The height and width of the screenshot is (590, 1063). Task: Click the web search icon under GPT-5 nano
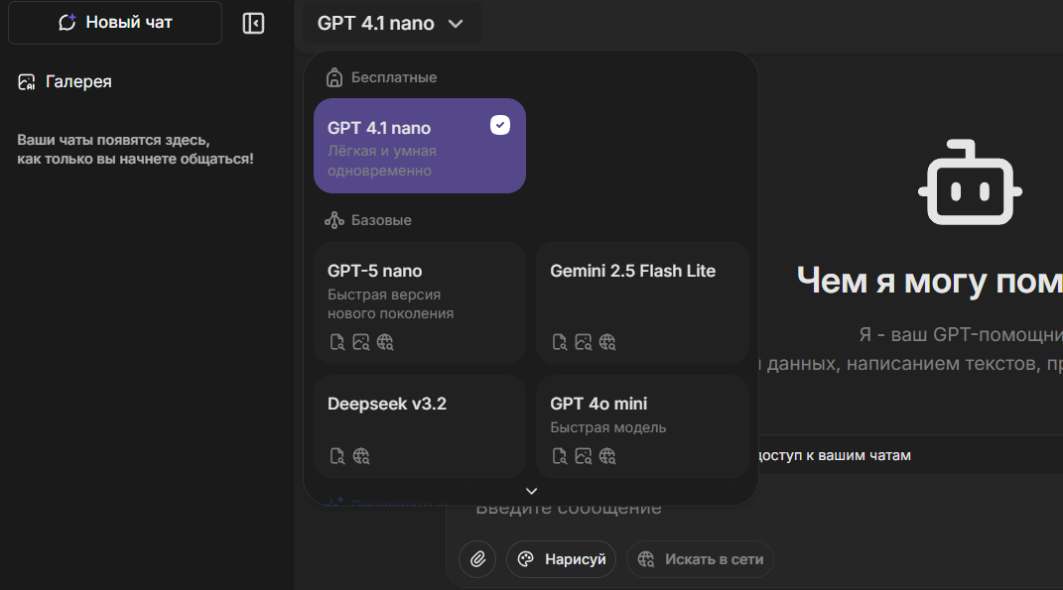(x=385, y=342)
